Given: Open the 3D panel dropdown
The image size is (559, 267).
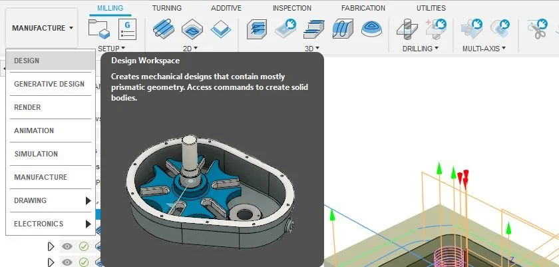Looking at the screenshot, I should pyautogui.click(x=312, y=49).
